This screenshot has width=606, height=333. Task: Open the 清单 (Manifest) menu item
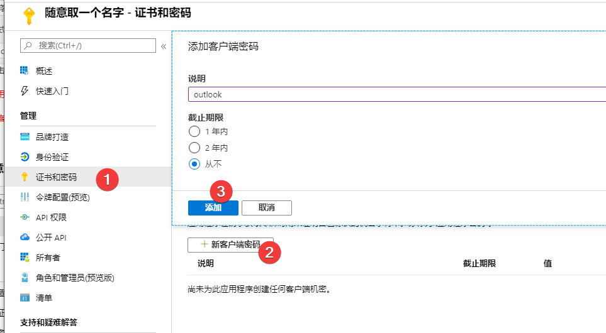(x=44, y=298)
